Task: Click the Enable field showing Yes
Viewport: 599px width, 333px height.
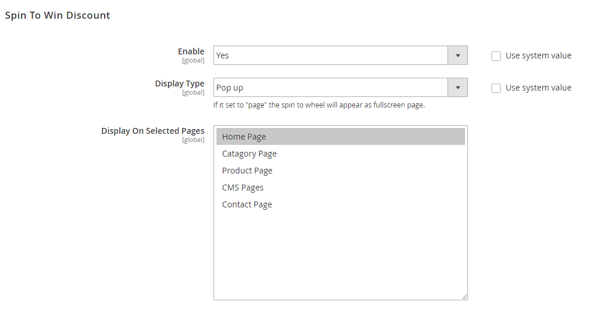Action: pyautogui.click(x=331, y=56)
